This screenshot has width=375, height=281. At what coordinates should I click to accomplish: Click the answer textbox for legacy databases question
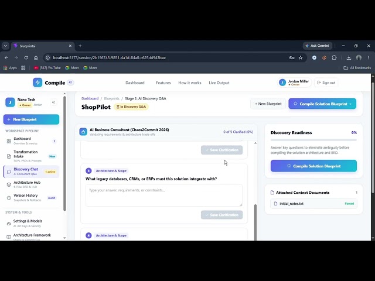click(x=164, y=195)
